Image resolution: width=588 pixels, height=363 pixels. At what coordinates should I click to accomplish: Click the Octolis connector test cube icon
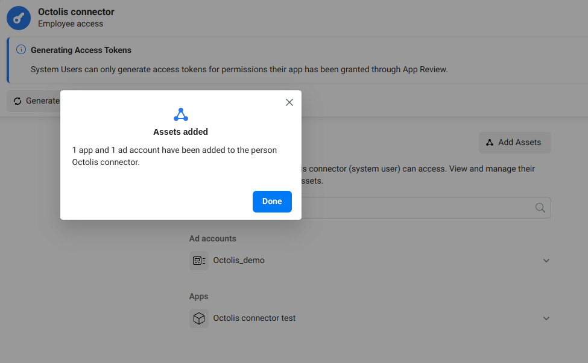coord(199,318)
